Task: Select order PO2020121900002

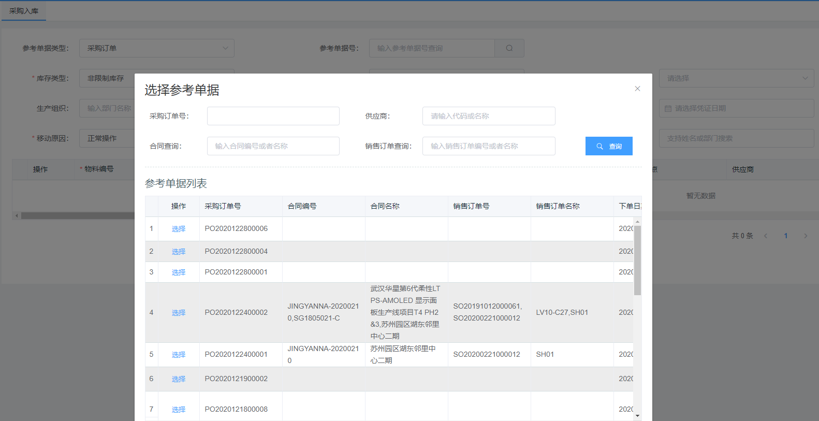Action: coord(179,379)
